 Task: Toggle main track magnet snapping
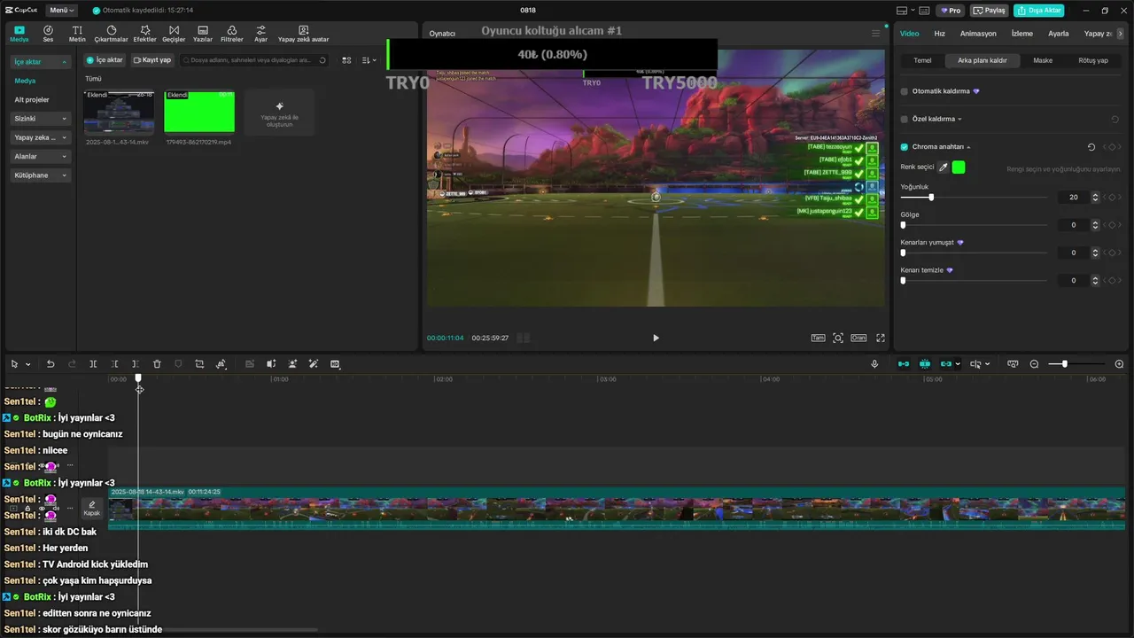click(904, 364)
